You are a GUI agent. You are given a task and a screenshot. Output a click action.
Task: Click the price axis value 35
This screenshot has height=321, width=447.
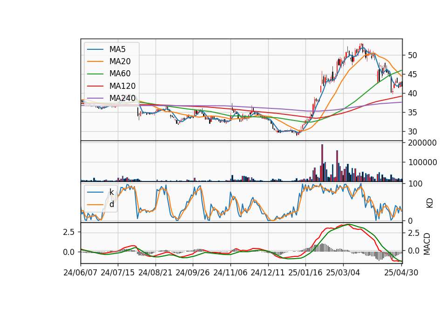(x=412, y=113)
